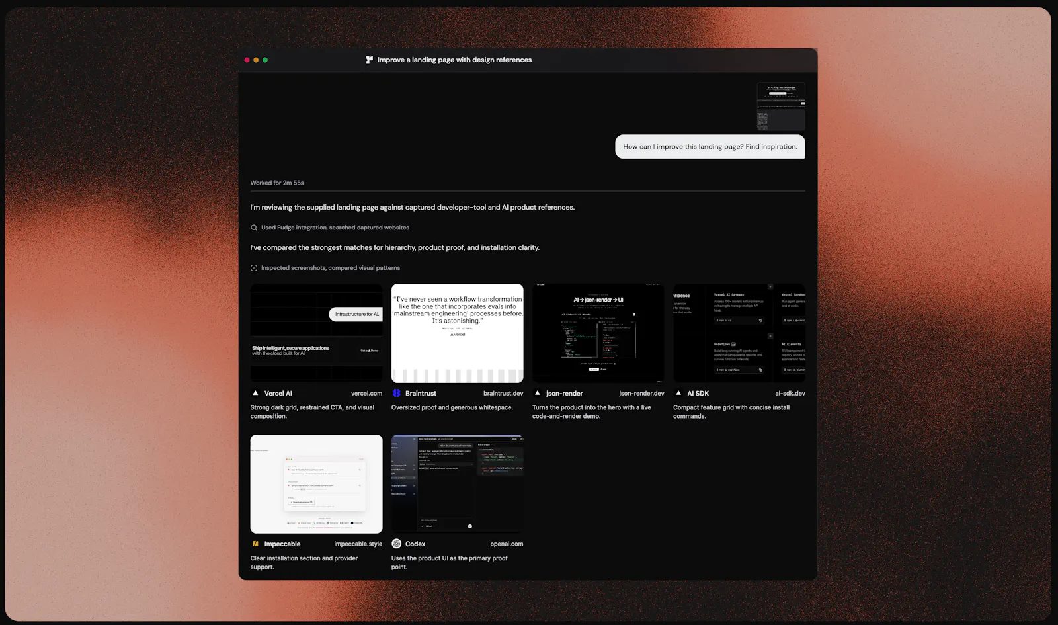The image size is (1058, 625).
Task: Click the Compact feature grid description
Action: point(731,411)
